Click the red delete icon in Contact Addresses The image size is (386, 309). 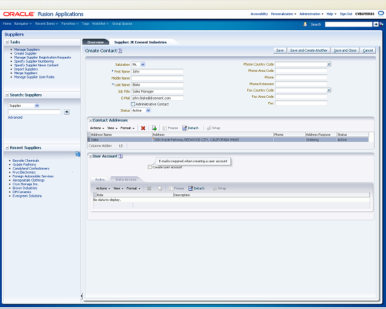tap(143, 128)
